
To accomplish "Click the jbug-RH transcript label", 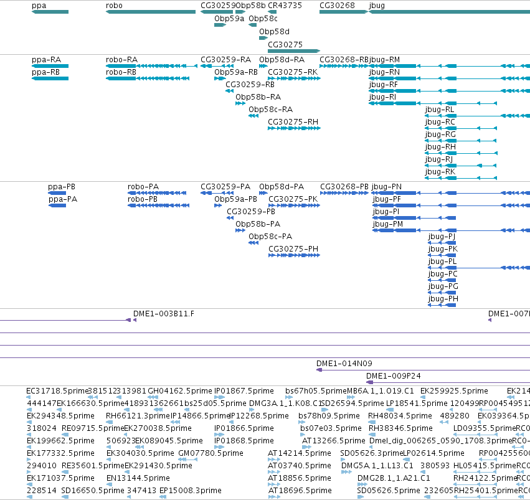I will click(440, 147).
